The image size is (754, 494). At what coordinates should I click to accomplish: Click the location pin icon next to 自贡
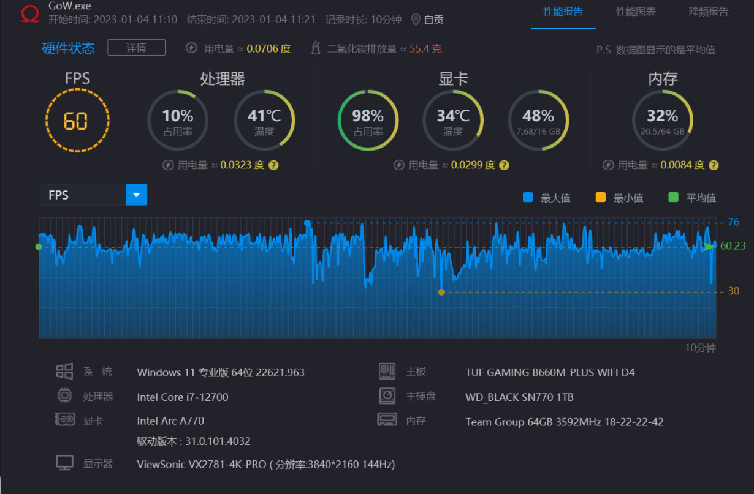point(416,20)
